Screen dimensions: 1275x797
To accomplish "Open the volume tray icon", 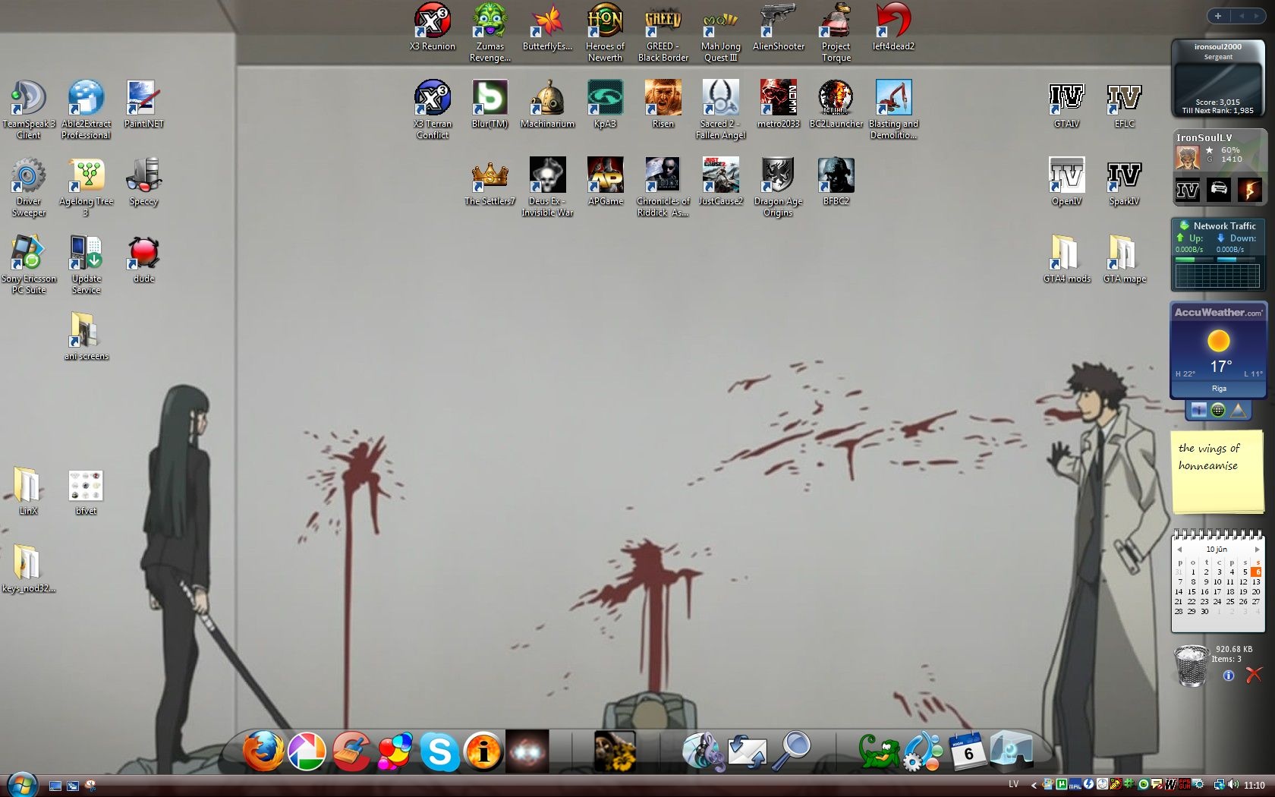I will click(x=1232, y=784).
